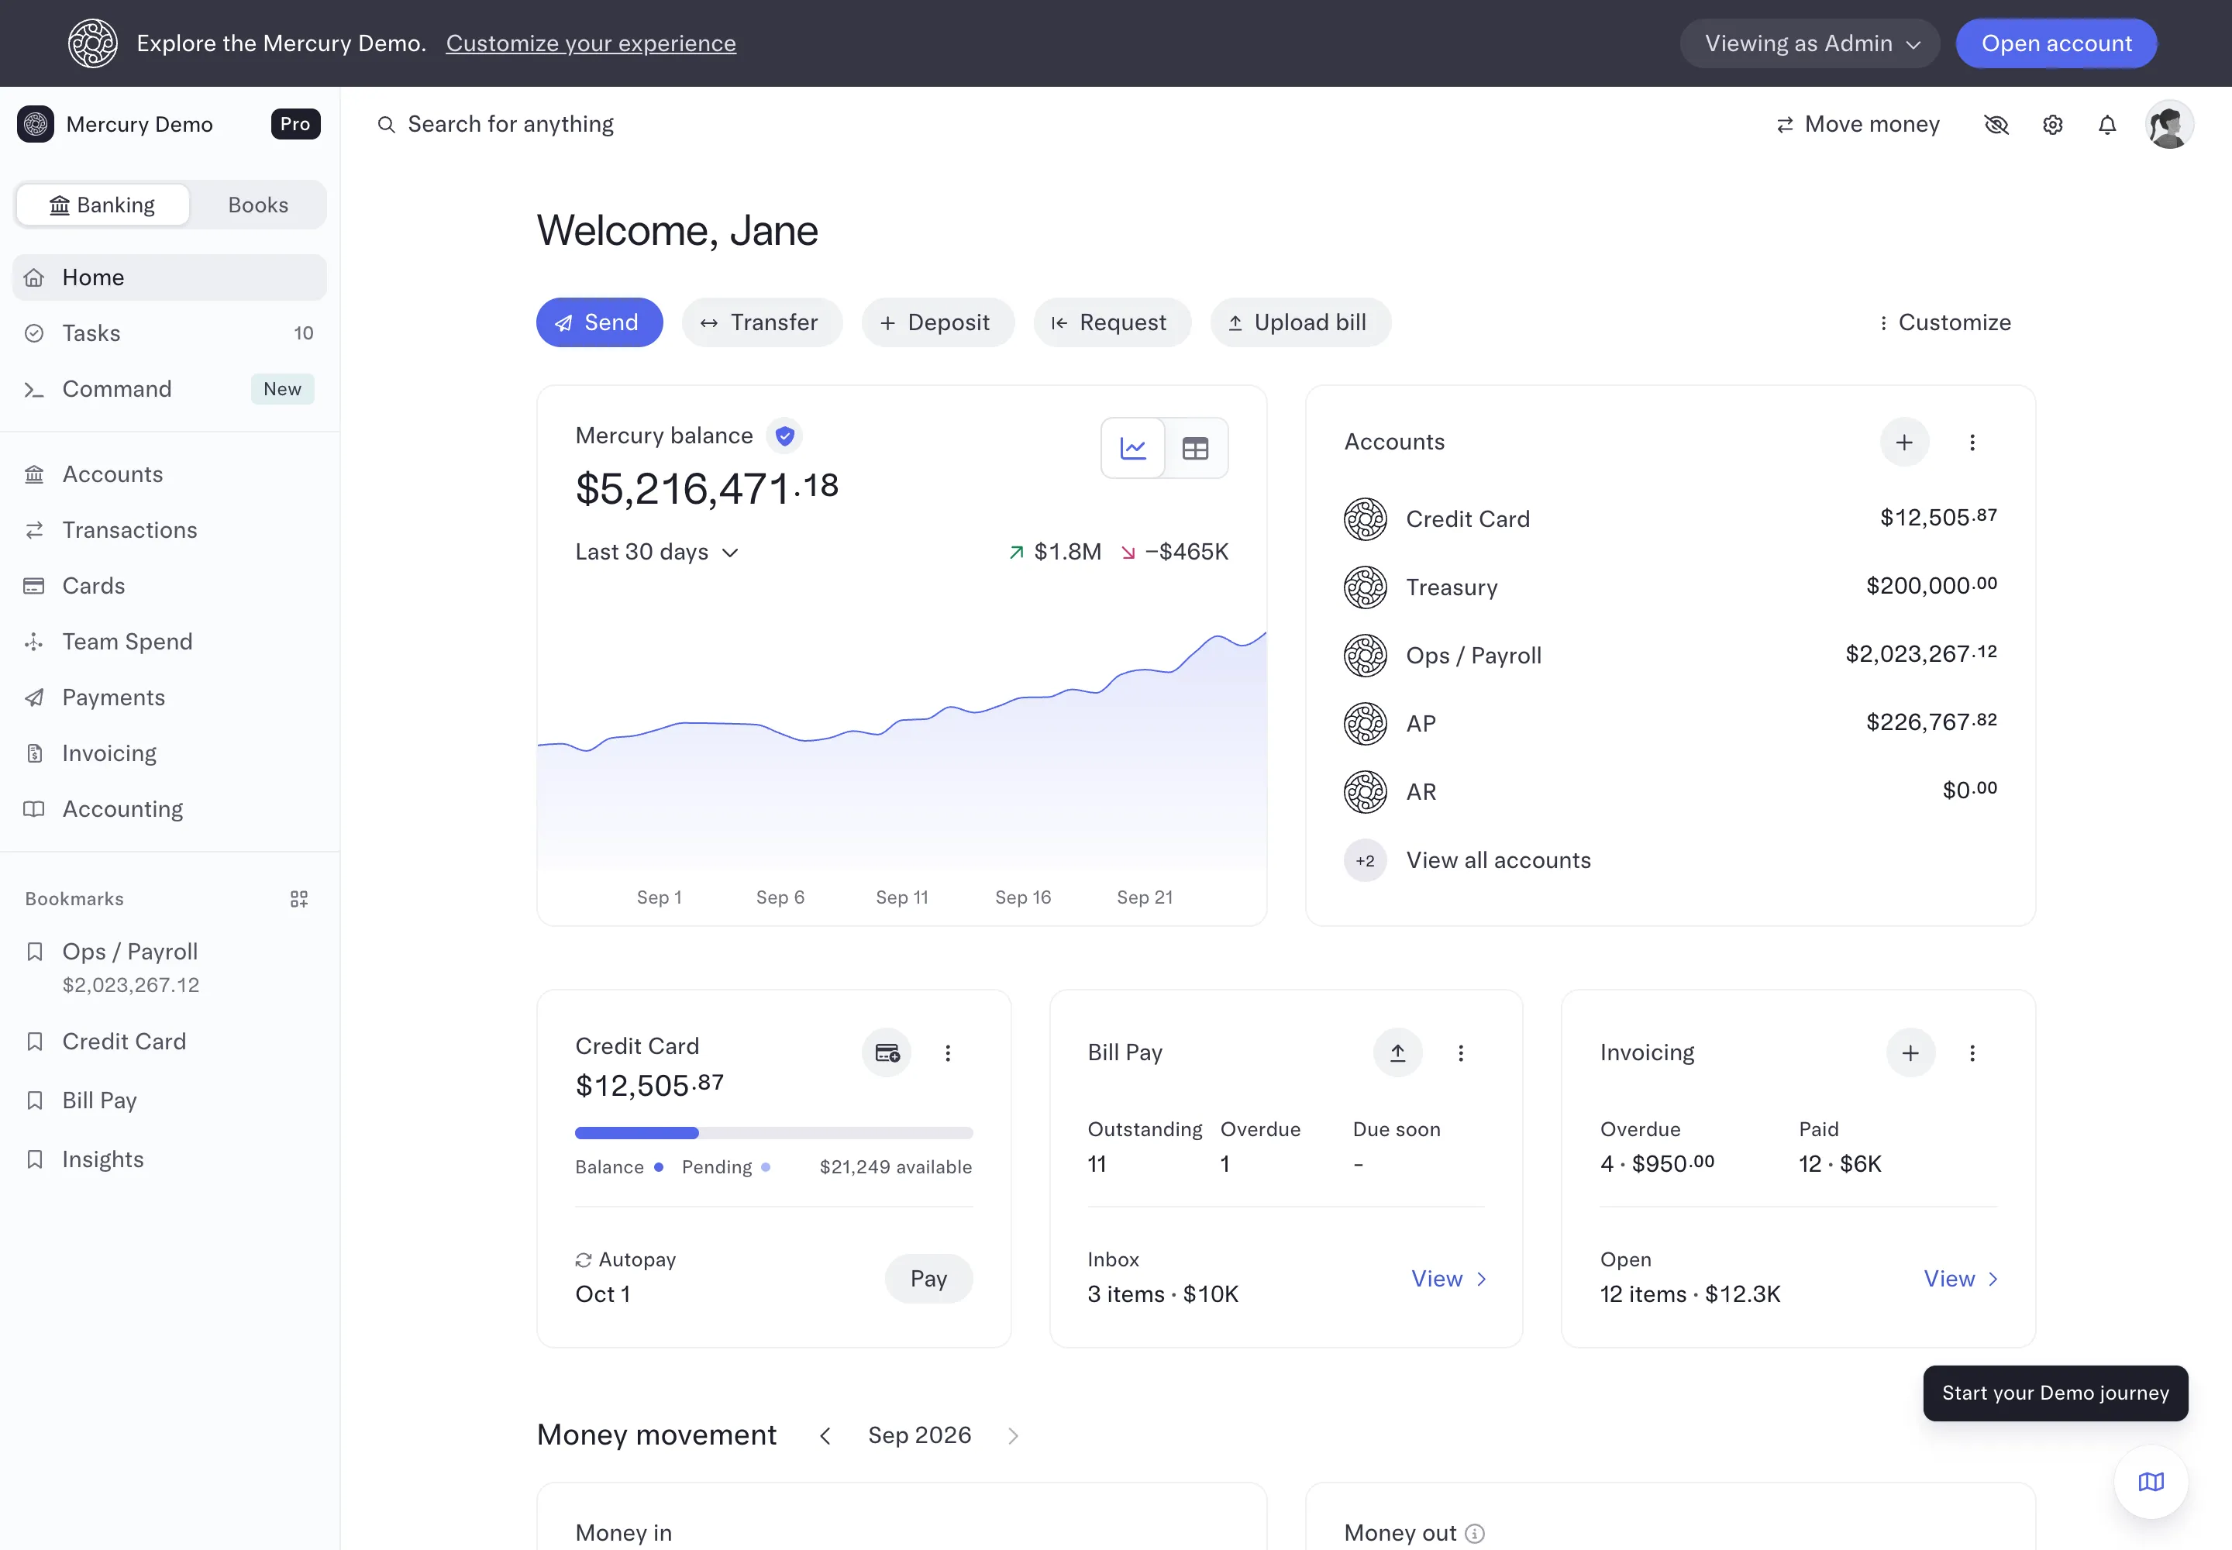The image size is (2232, 1550).
Task: Click Customize your experience link
Action: point(591,43)
